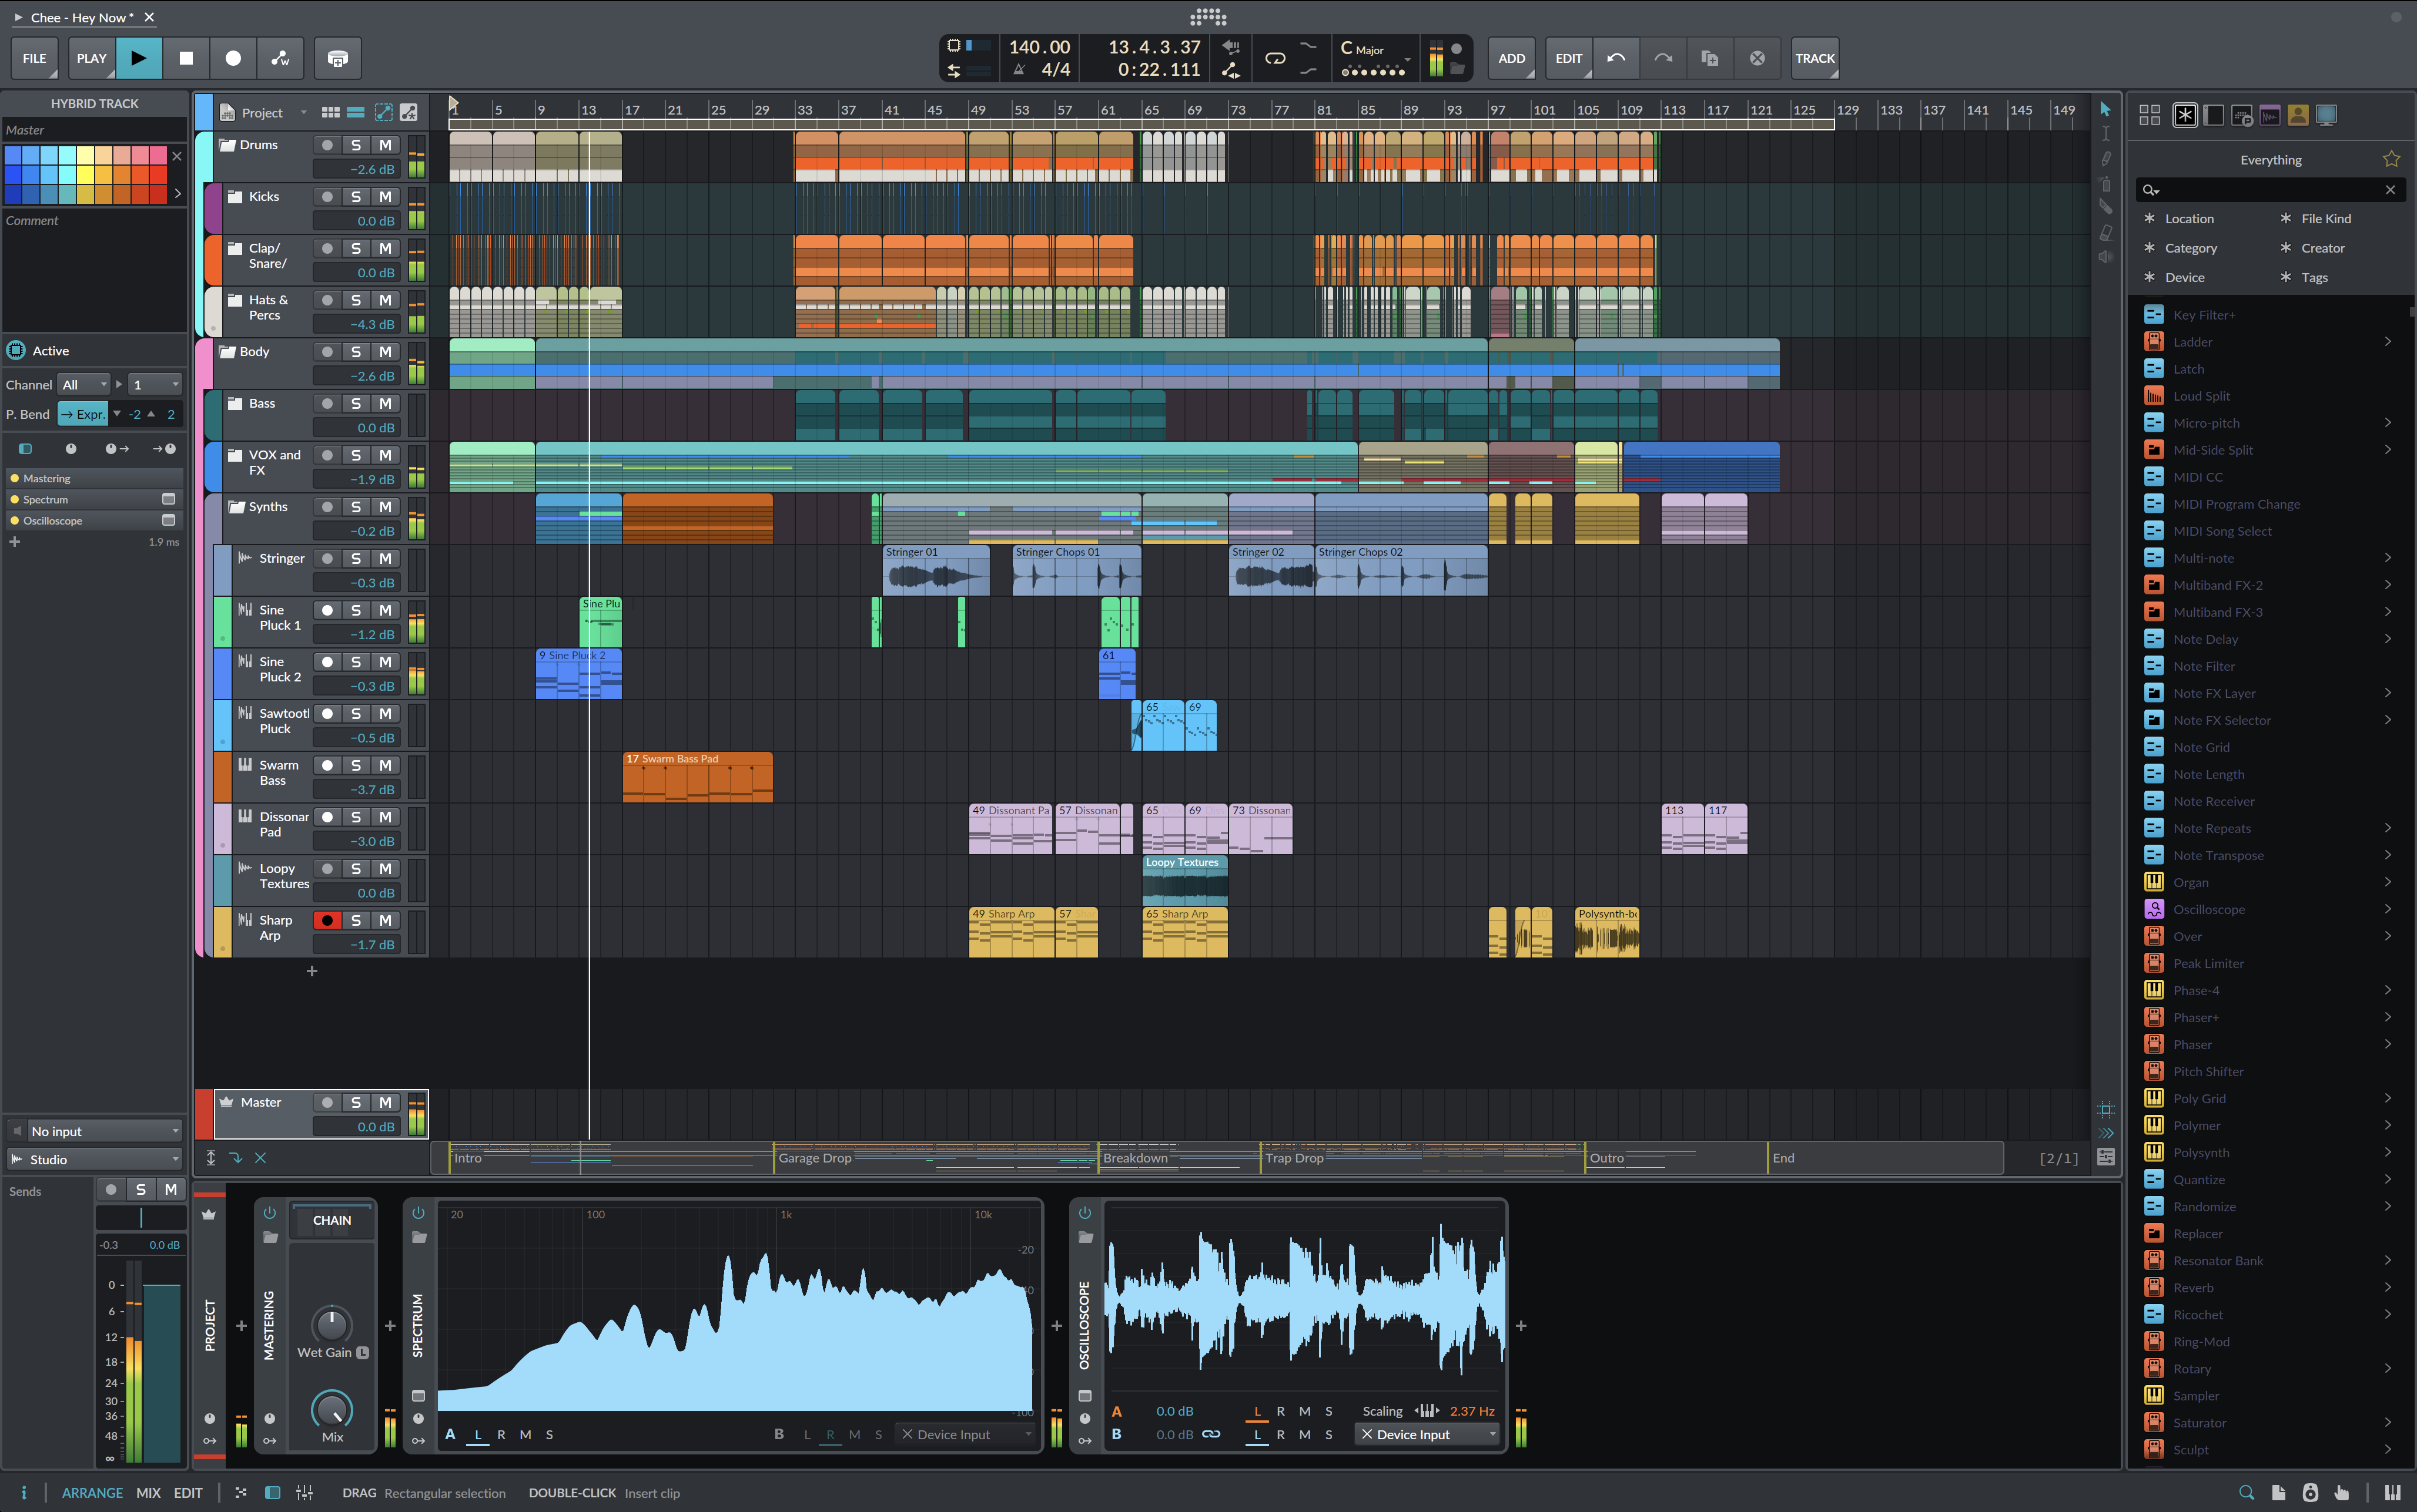Viewport: 2417px width, 1512px height.
Task: Click the mixer faders icon in the bottom bar
Action: click(x=304, y=1492)
